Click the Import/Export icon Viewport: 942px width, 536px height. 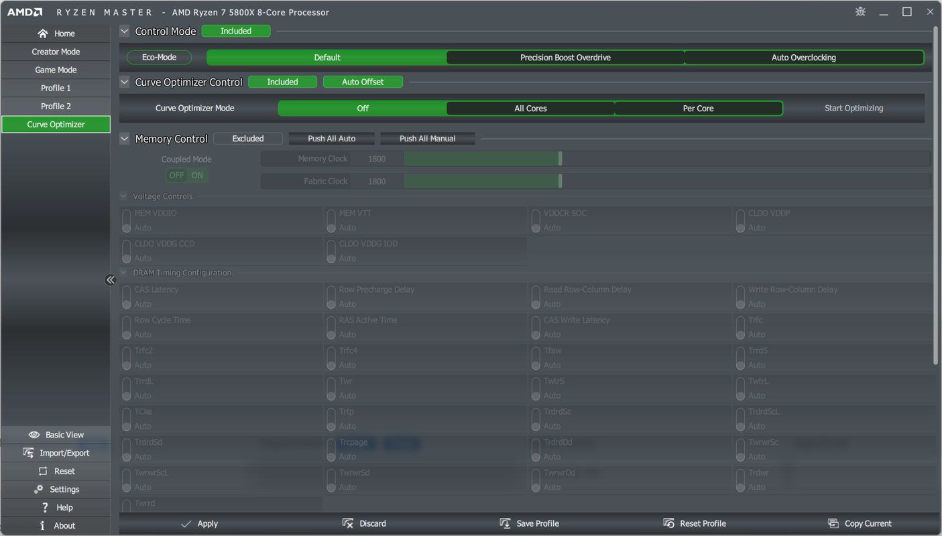pos(28,453)
